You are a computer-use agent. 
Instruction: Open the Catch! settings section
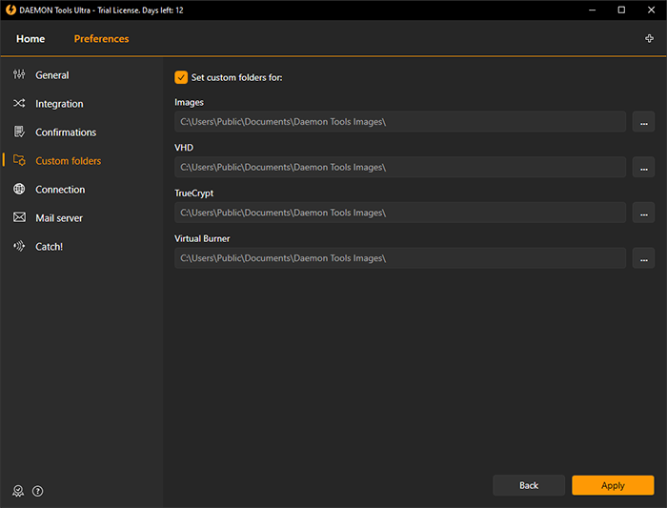(x=49, y=246)
